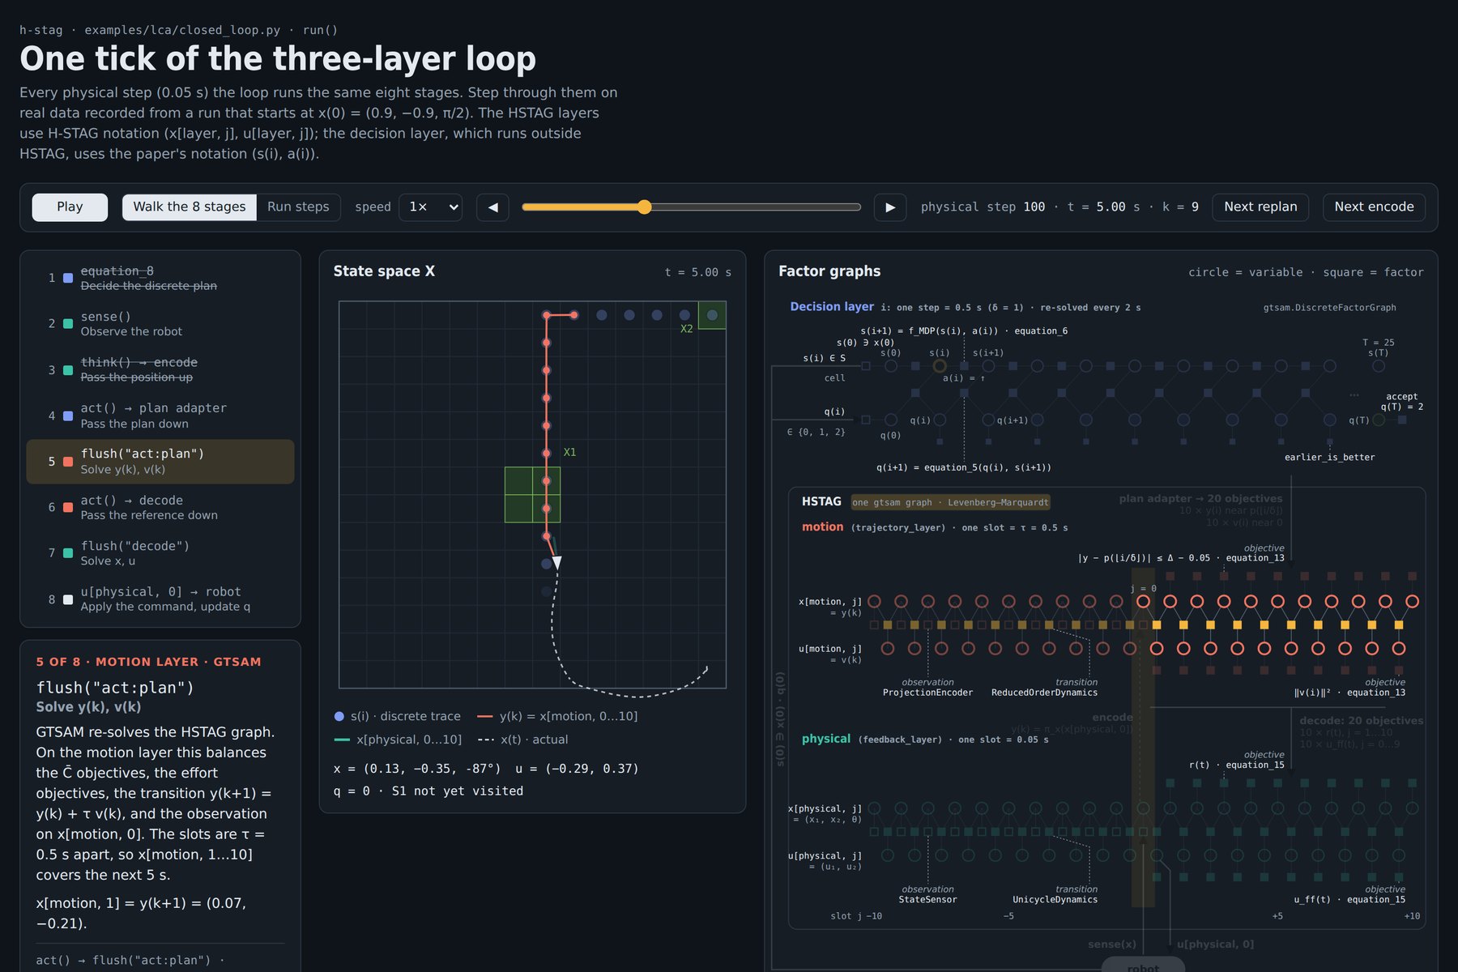Switch to 'Run steps' mode
The width and height of the screenshot is (1458, 972).
pyautogui.click(x=298, y=207)
